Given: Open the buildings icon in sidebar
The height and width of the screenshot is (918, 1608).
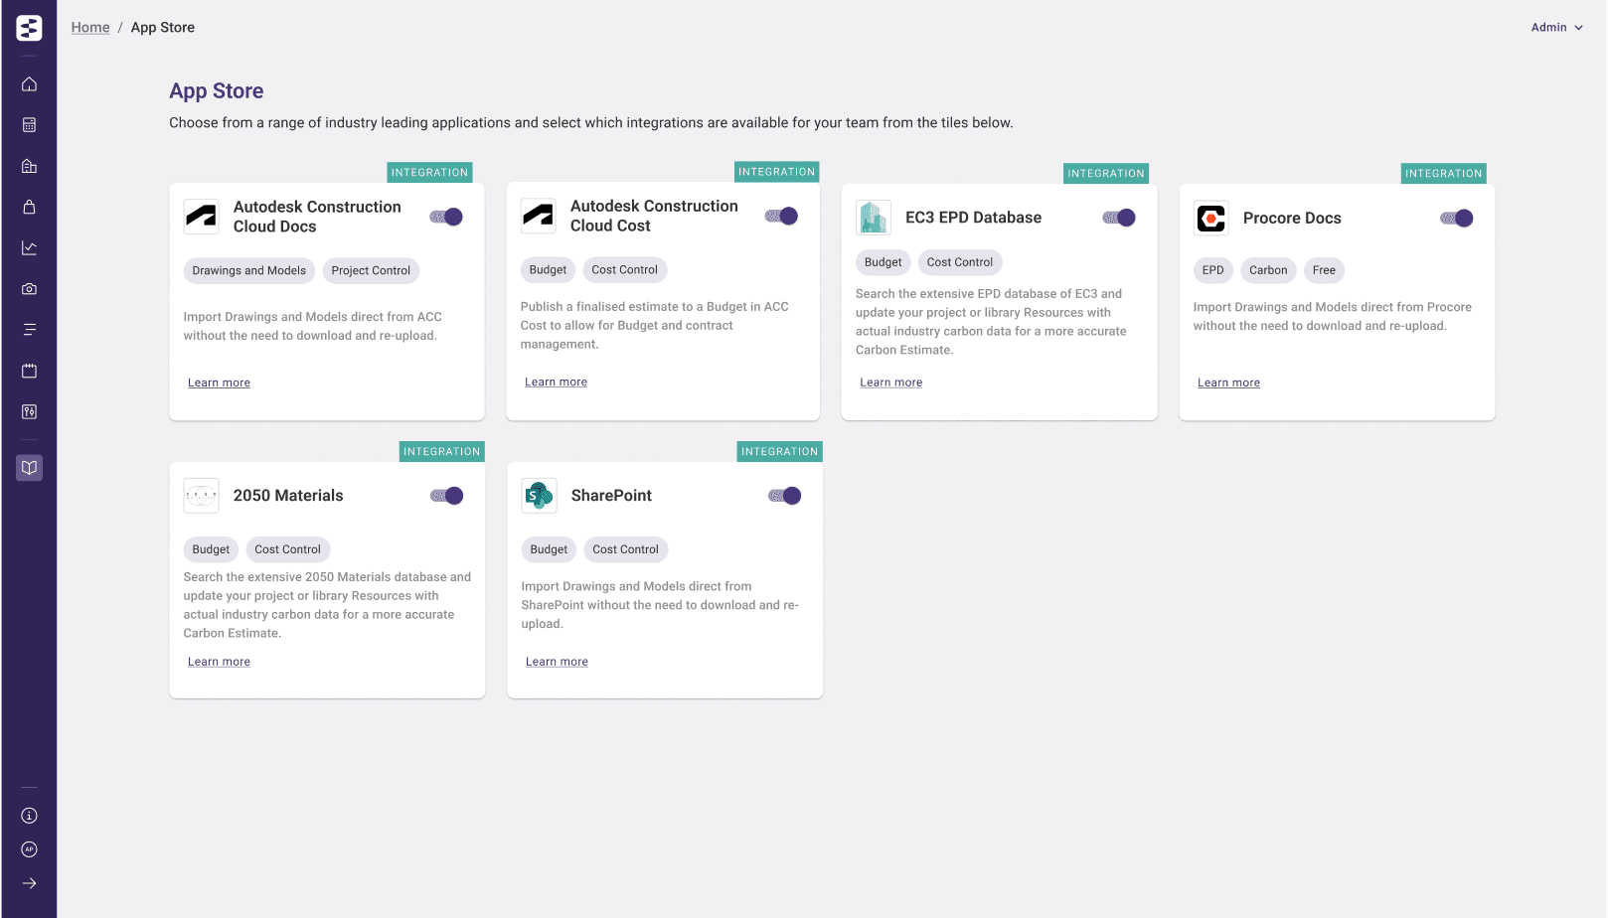Looking at the screenshot, I should pyautogui.click(x=30, y=166).
